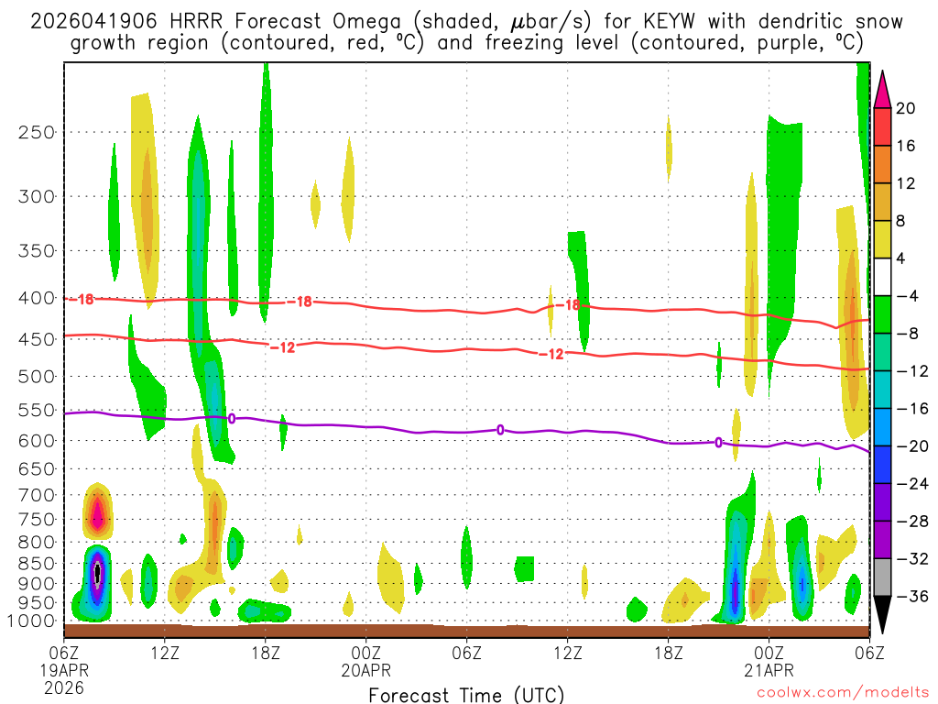Click the gray-black omega minimum core near 900 mb
The height and width of the screenshot is (704, 938).
[97, 574]
